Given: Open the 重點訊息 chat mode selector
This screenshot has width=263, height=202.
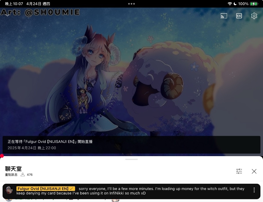Looking at the screenshot, I should click(11, 175).
